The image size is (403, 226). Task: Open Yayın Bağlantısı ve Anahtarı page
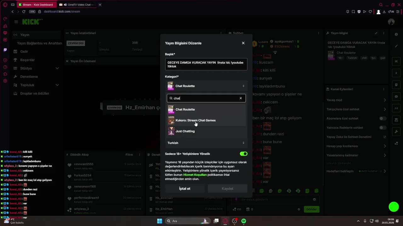tap(39, 43)
